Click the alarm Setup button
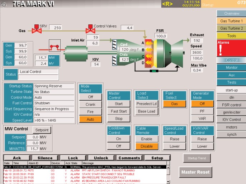This screenshot has height=184, width=246. tap(157, 158)
